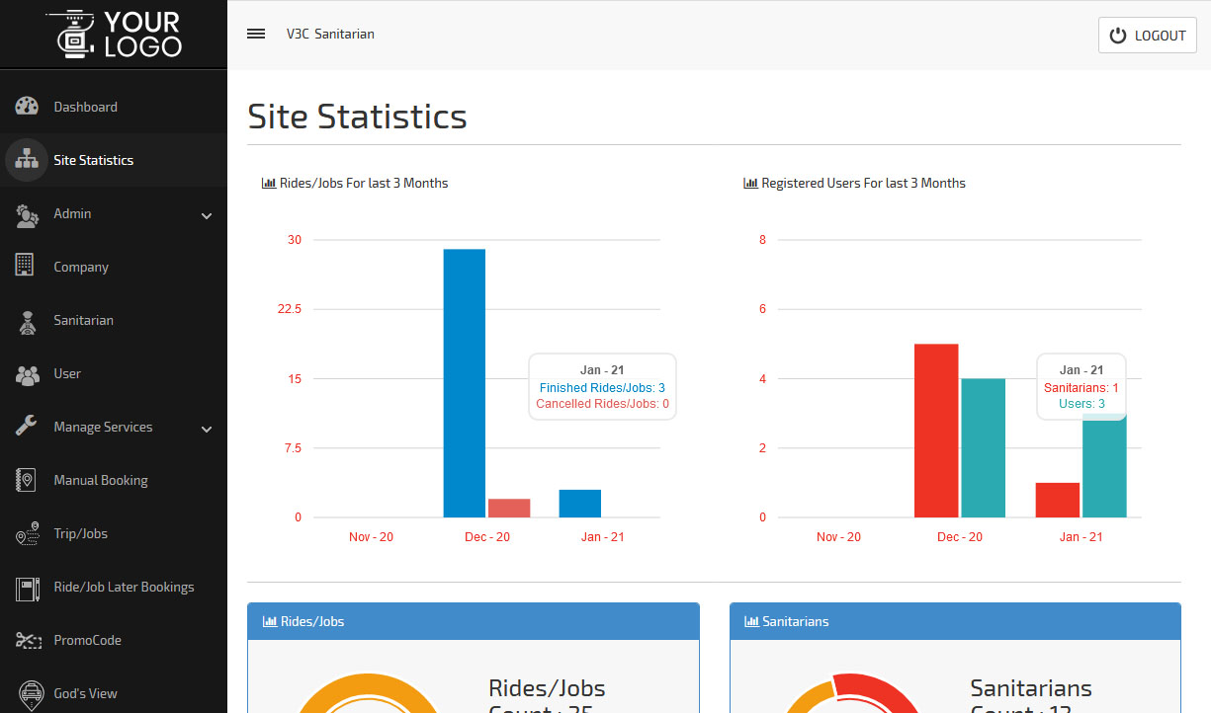Click the Rides/Jobs donut chart
1211x713 pixels.
(x=368, y=692)
